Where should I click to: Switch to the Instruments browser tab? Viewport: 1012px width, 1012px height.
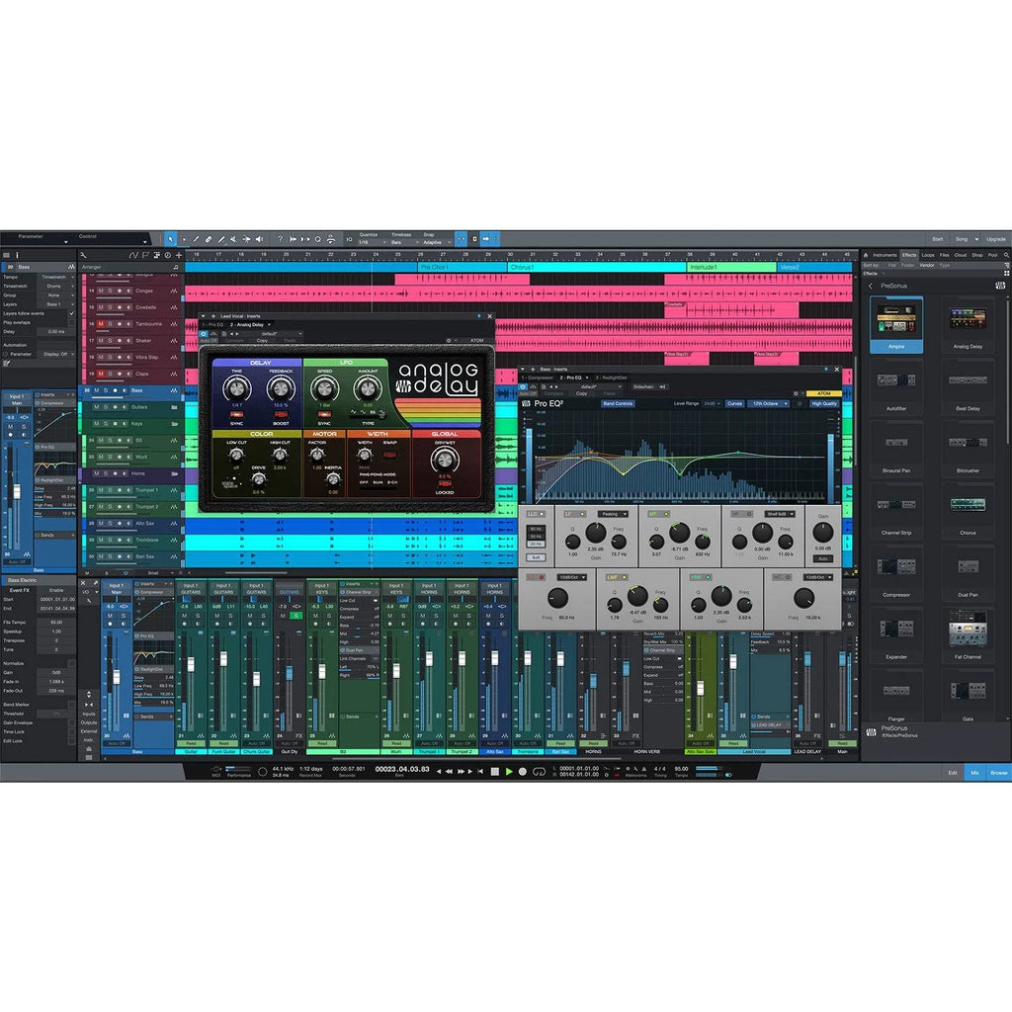point(885,255)
